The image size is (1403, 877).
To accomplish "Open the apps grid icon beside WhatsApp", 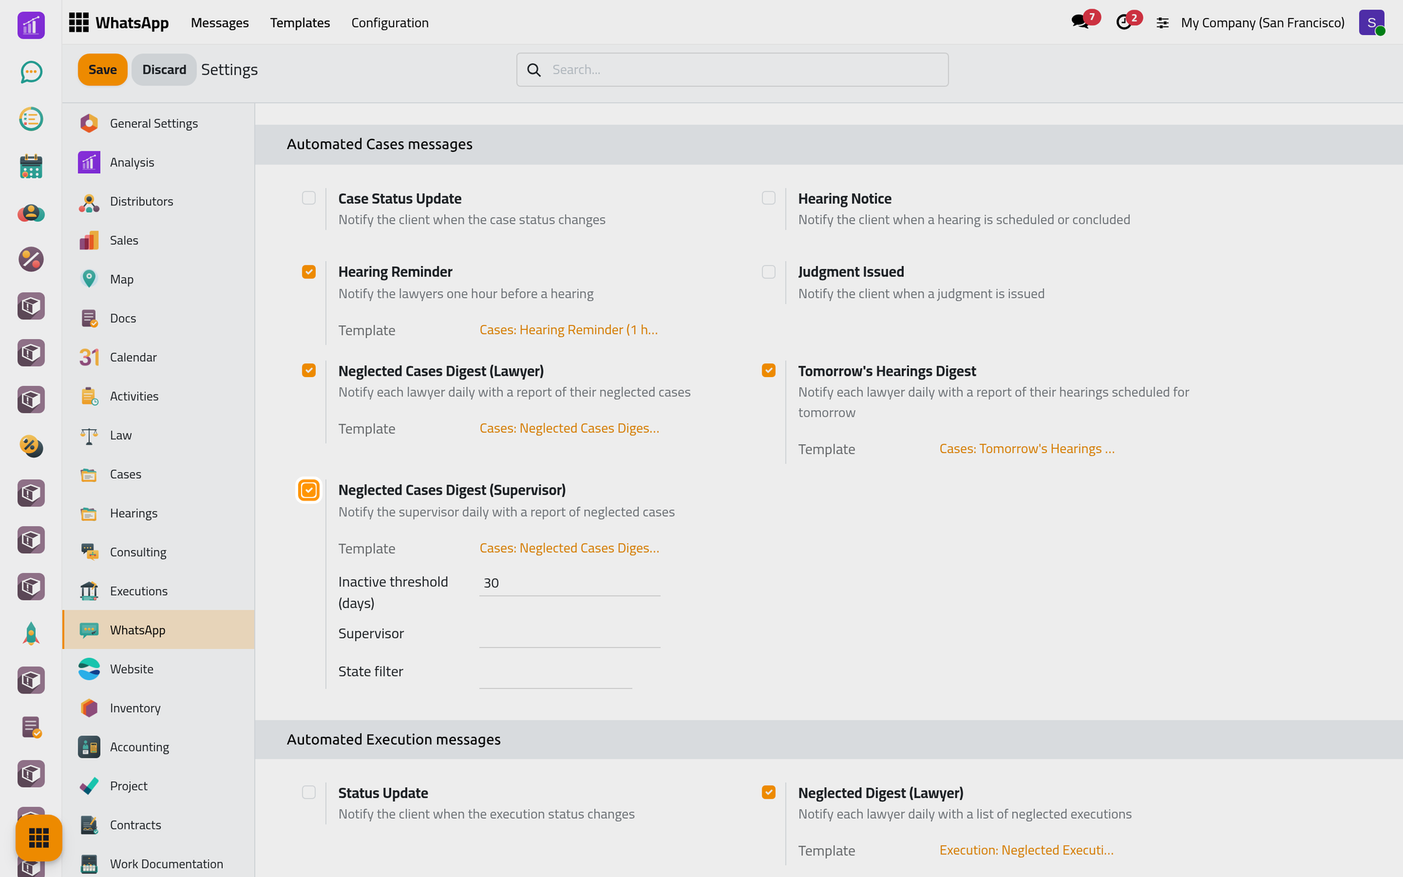I will [x=78, y=23].
